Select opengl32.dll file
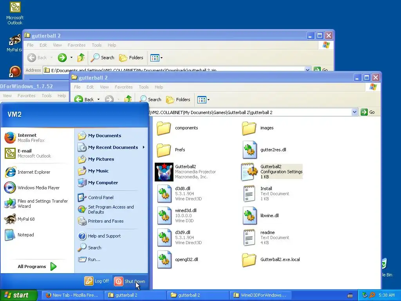The height and width of the screenshot is (301, 401). pos(178,259)
